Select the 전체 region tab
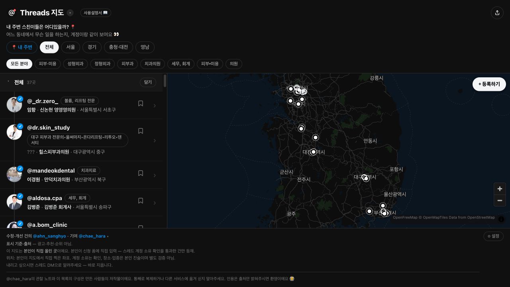The image size is (510, 287). coord(49,47)
